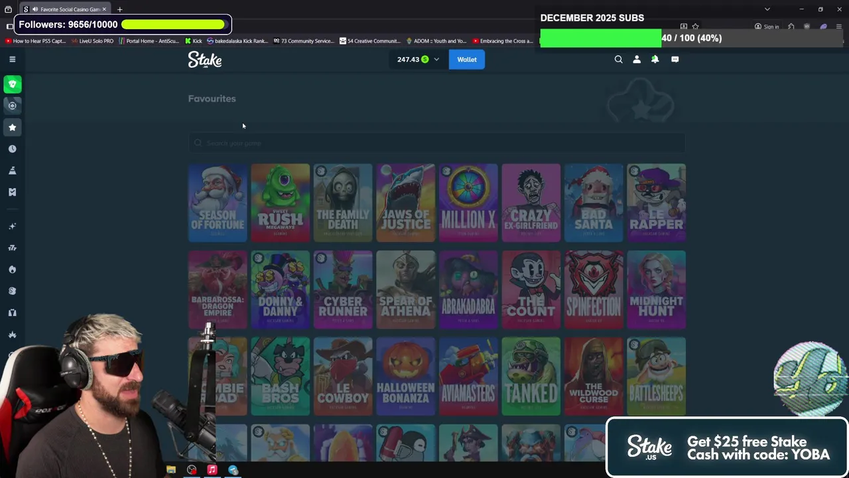Screen dimensions: 849x478
Task: Open the live dealer vest sidebar icon
Action: click(x=12, y=313)
